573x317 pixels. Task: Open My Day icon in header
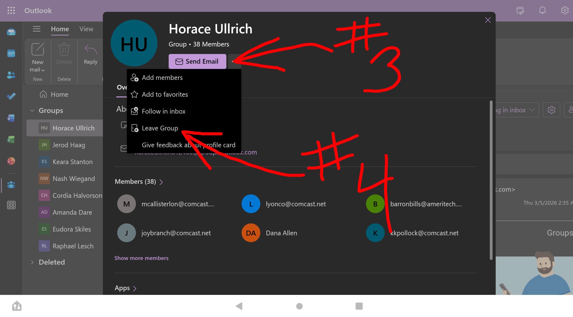point(520,11)
